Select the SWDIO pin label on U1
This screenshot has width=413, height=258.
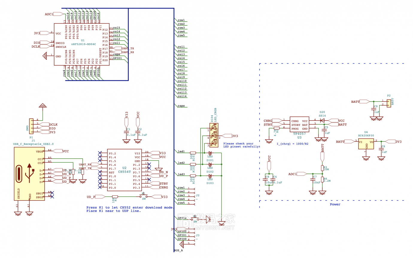point(60,43)
